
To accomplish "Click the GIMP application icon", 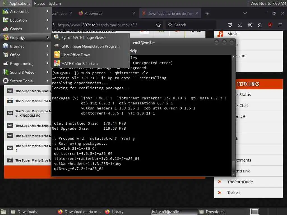I will click(57, 46).
